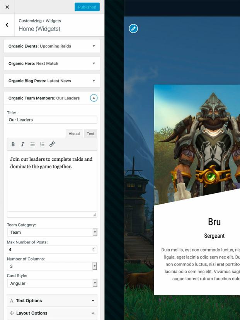Expand Organic Blog Posts: Latest News widget
The image size is (240, 320).
(52, 81)
